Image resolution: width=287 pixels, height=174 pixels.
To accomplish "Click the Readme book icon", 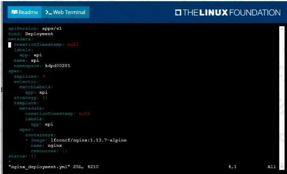I will [x=14, y=12].
